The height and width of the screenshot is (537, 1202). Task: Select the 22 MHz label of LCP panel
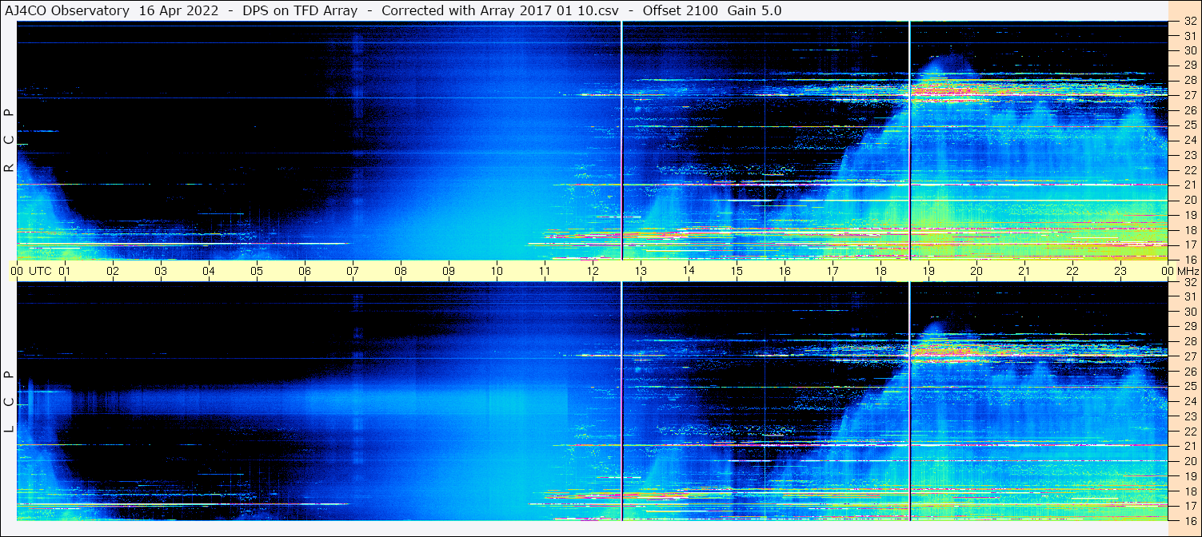1190,432
